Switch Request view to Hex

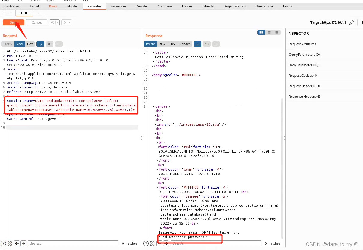click(x=30, y=44)
